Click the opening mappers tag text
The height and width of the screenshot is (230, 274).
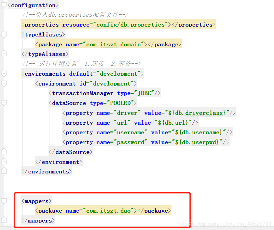(36, 201)
